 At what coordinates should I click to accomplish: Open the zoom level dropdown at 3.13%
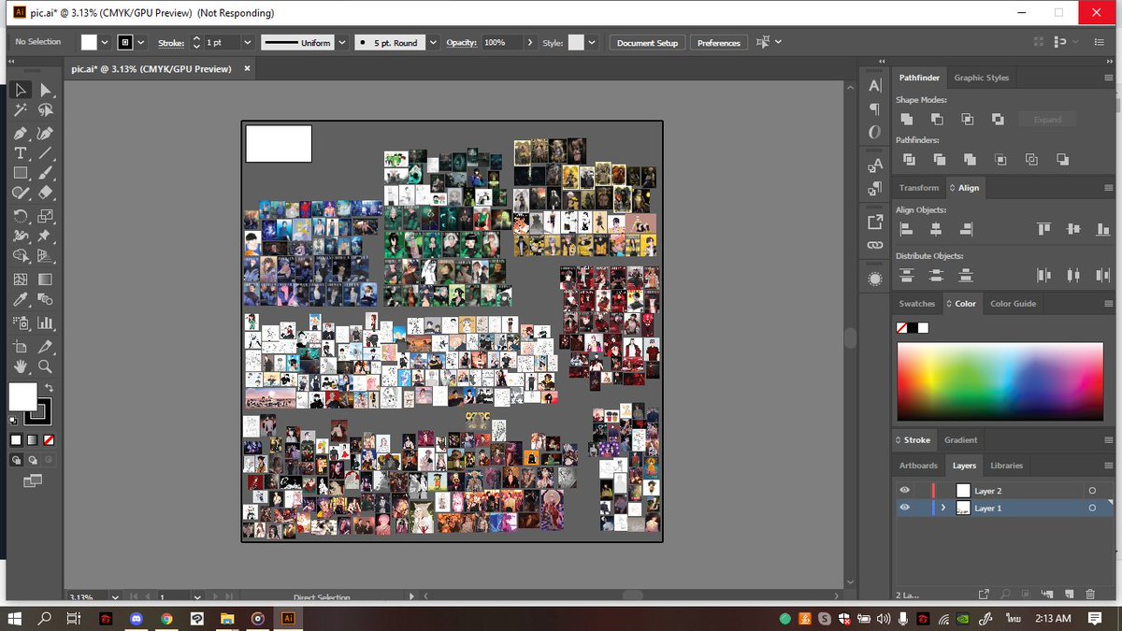(x=115, y=596)
